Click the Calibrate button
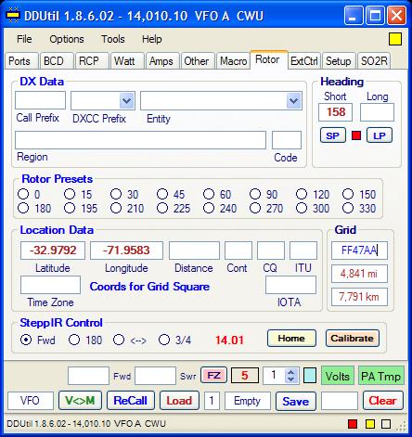Viewport: 412px width, 437px height. [352, 339]
